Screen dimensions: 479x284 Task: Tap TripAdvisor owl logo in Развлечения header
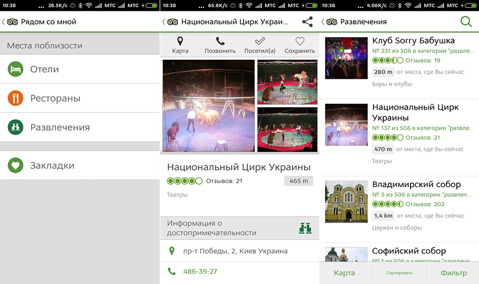pyautogui.click(x=331, y=22)
